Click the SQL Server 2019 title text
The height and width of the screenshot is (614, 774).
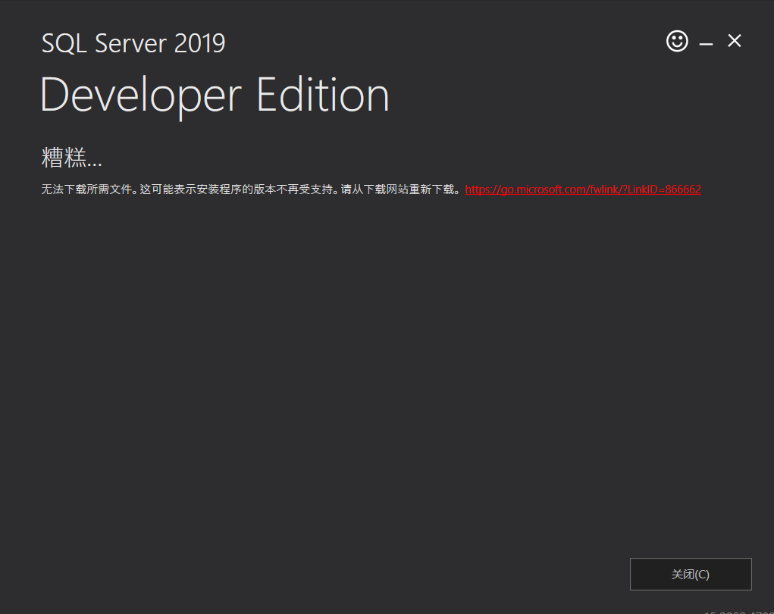pos(133,43)
